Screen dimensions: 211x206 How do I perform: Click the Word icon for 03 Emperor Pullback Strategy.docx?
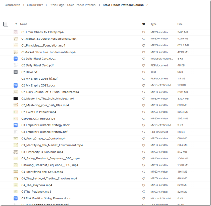16,125
